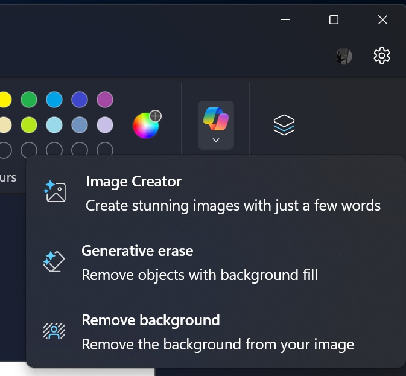Click the user profile avatar
The height and width of the screenshot is (376, 406).
tap(344, 56)
